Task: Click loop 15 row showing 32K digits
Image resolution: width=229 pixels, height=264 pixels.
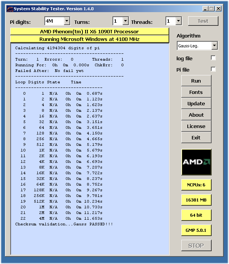Action: tap(61, 179)
